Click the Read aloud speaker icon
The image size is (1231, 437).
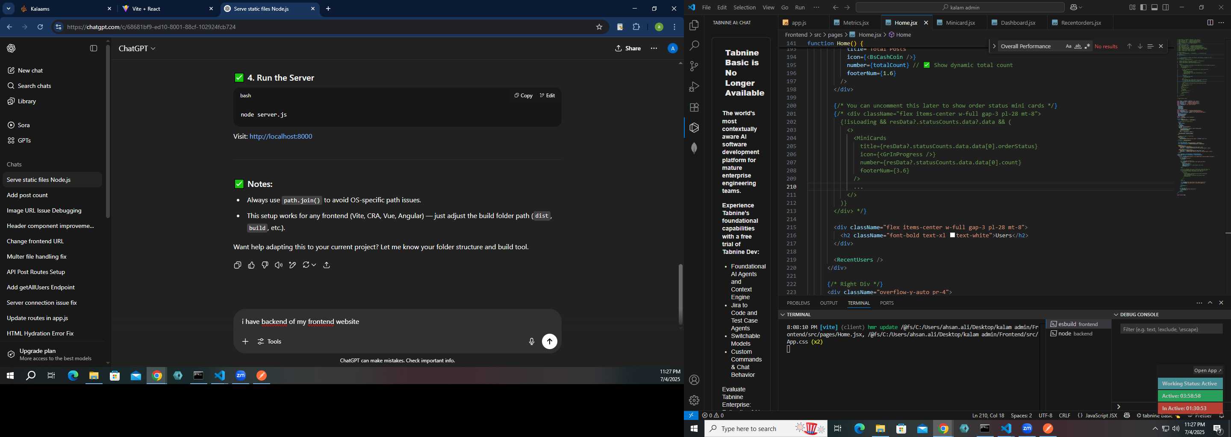279,265
